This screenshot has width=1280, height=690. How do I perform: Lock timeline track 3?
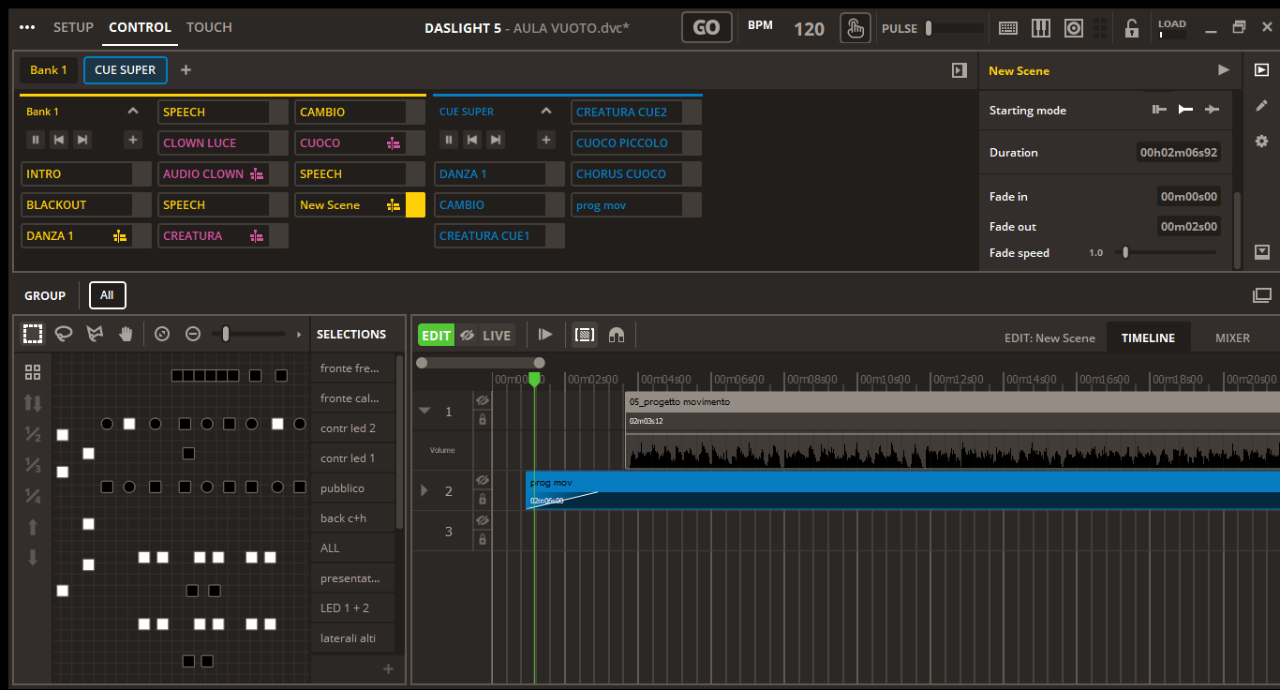click(482, 540)
